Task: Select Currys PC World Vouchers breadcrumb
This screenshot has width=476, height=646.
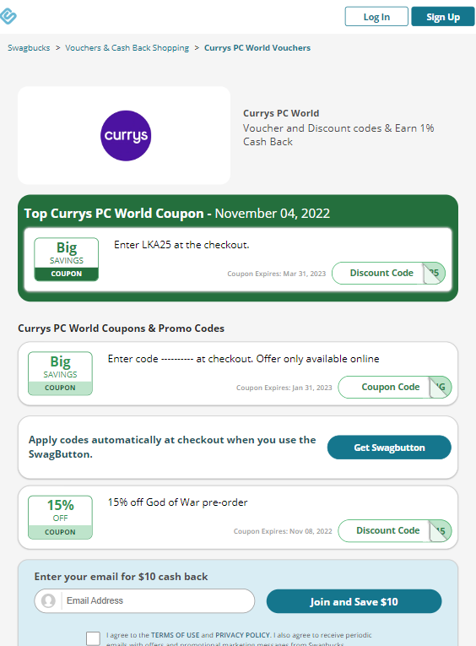Action: pyautogui.click(x=257, y=48)
